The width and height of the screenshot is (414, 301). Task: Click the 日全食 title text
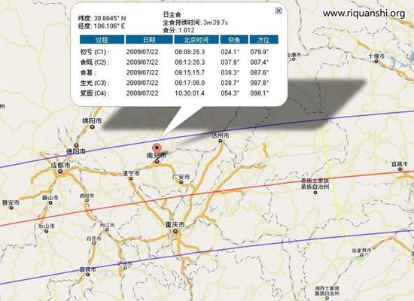(172, 15)
